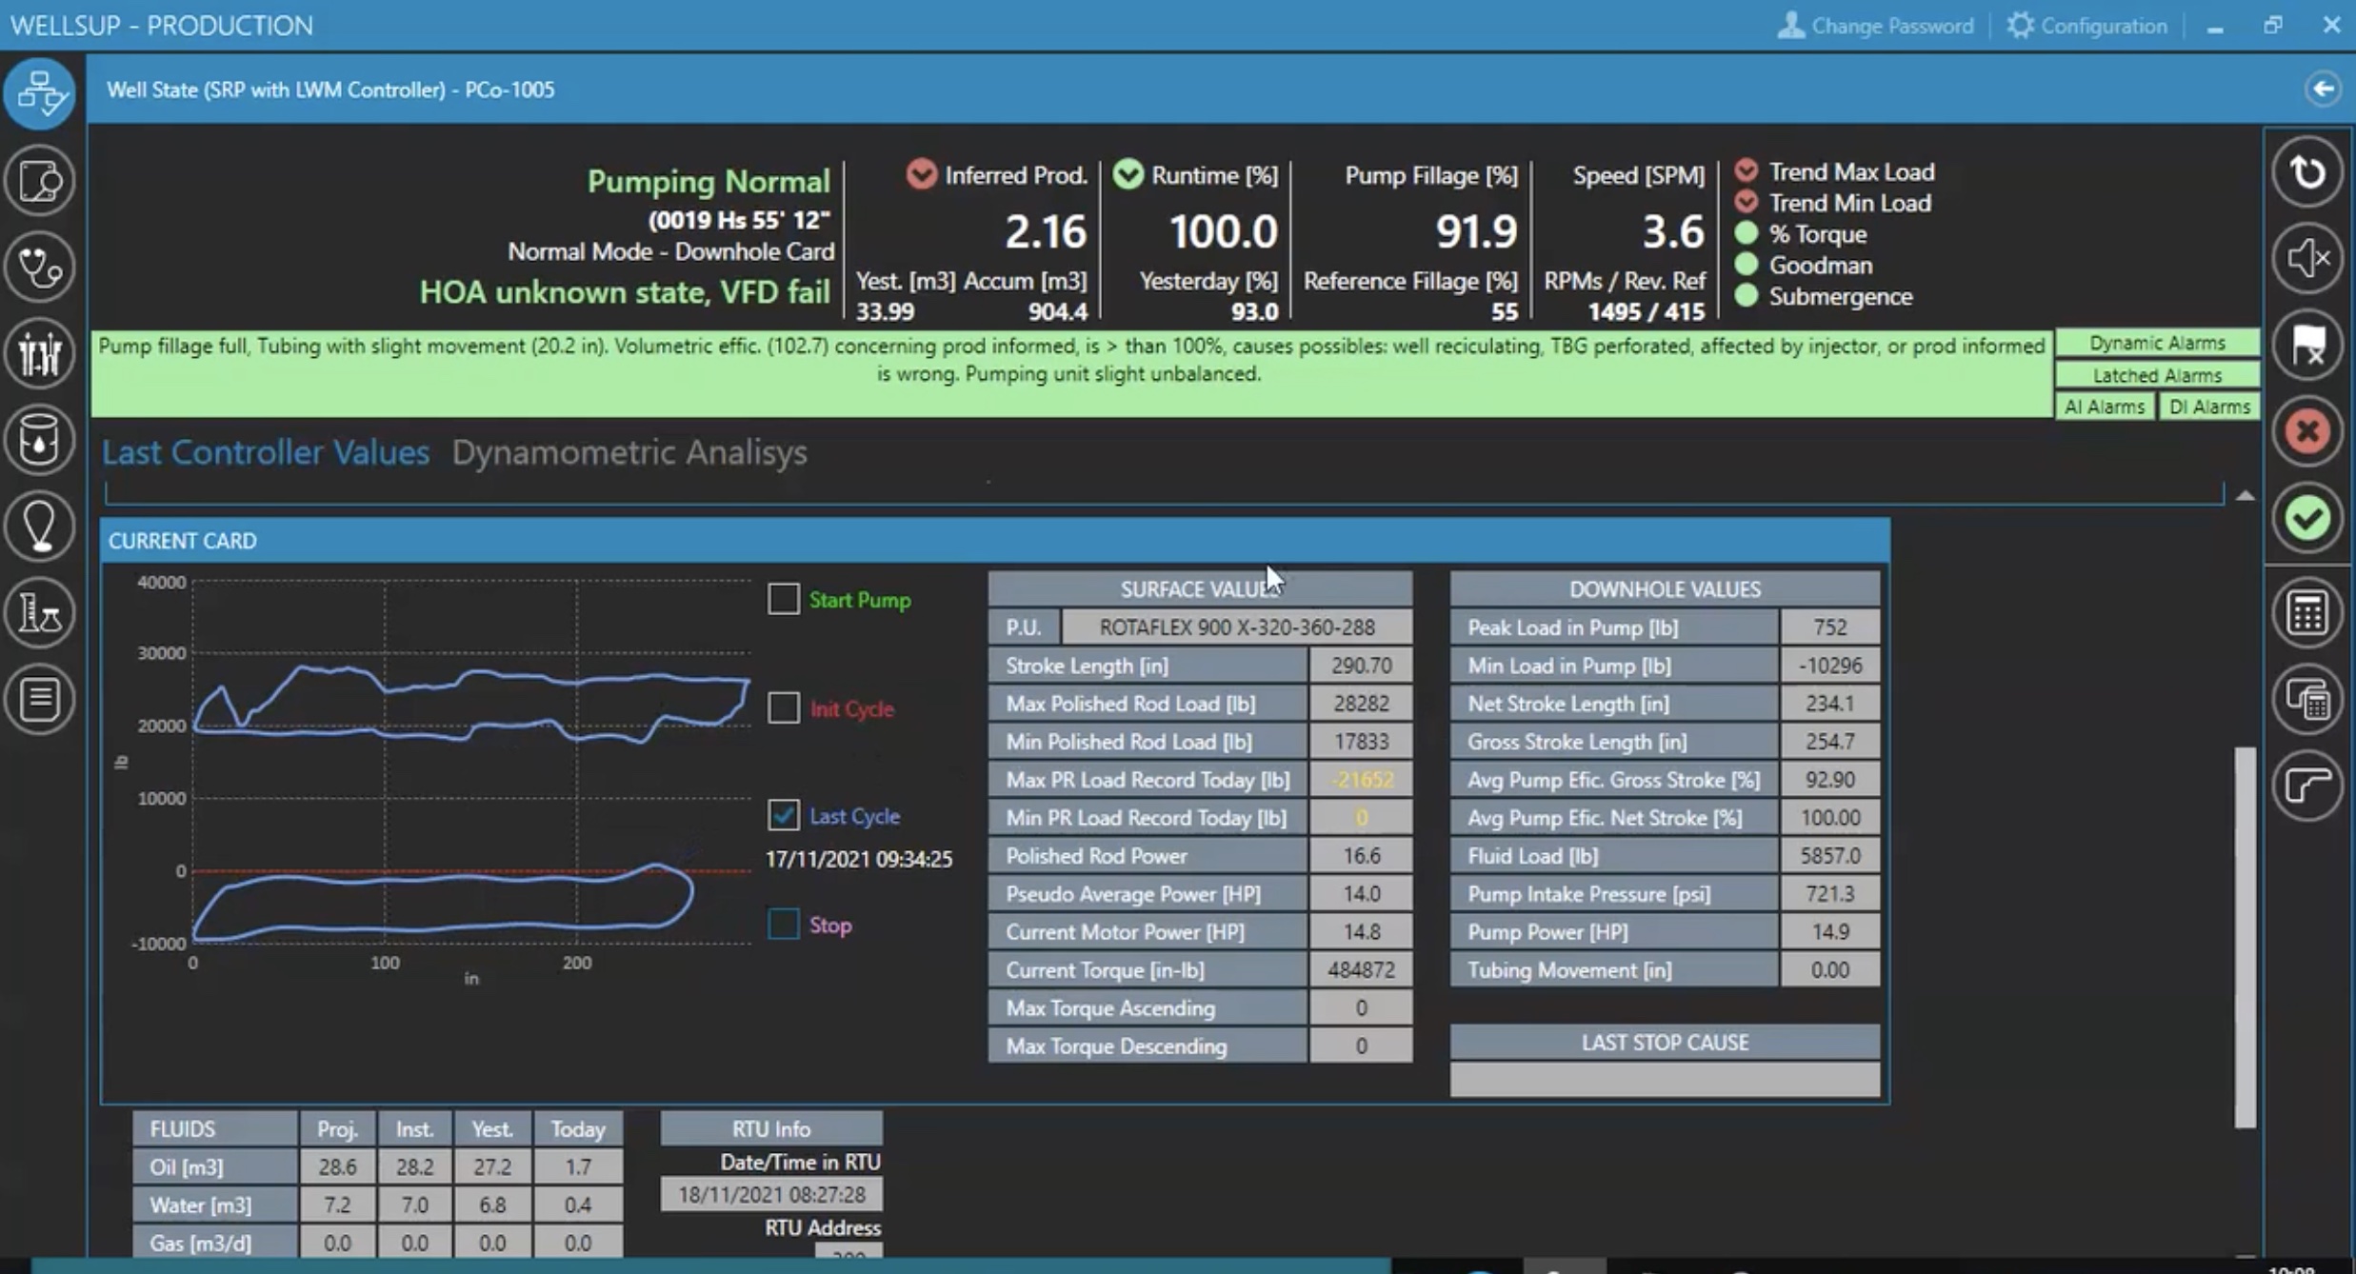The width and height of the screenshot is (2356, 1274).
Task: Click the pipe elbow icon on the right
Action: (2307, 786)
